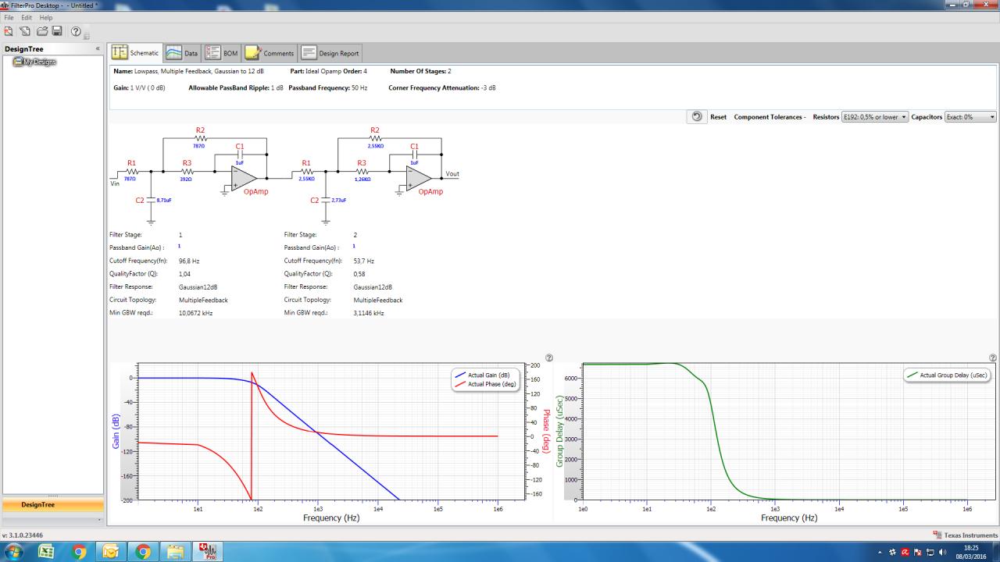
Task: Switch to the BOM tab
Action: pyautogui.click(x=222, y=53)
